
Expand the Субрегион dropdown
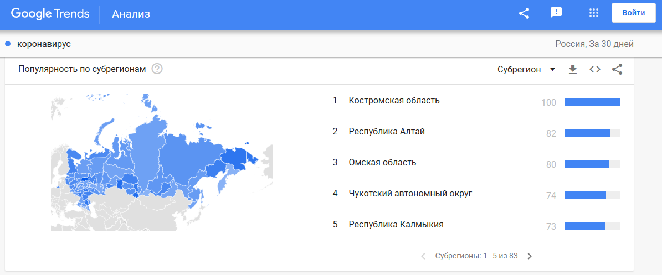(x=526, y=70)
